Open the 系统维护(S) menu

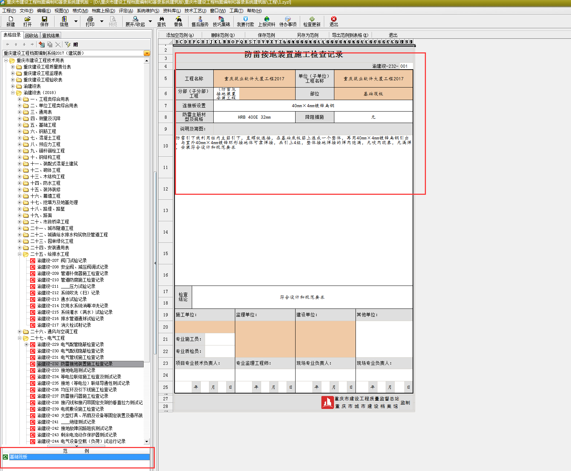(x=148, y=11)
